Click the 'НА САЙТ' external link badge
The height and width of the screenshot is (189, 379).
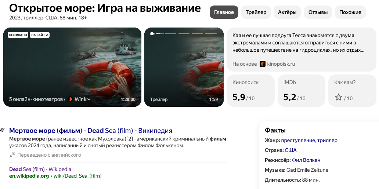point(40,35)
